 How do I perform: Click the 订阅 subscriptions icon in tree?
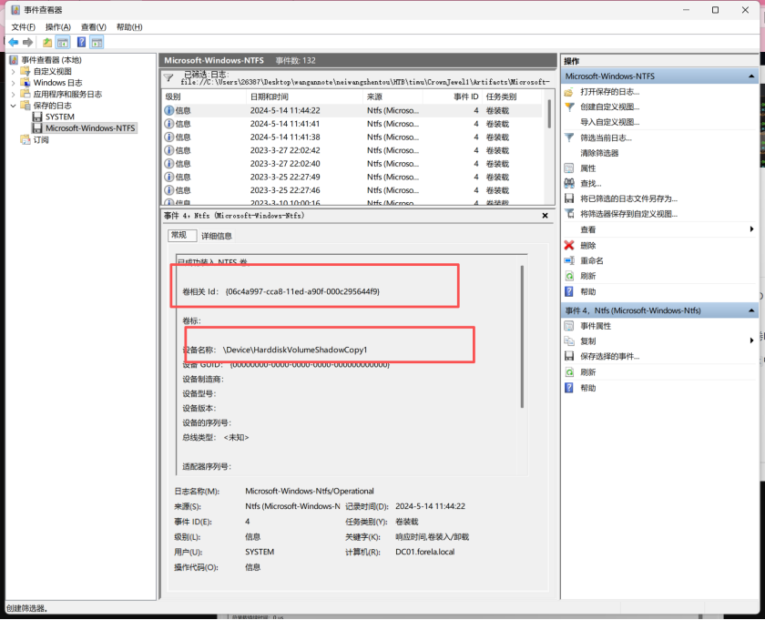coord(25,140)
